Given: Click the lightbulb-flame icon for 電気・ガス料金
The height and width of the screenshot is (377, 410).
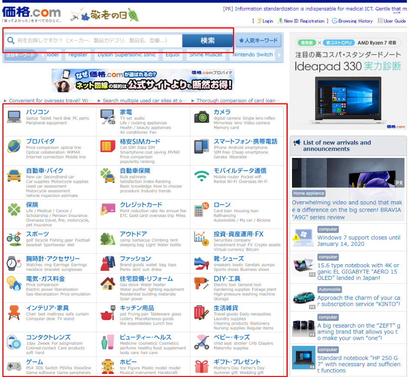Looking at the screenshot, I should pyautogui.click(x=14, y=283).
